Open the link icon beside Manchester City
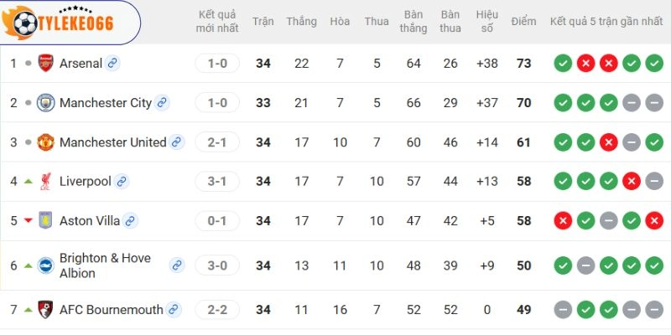 click(x=162, y=102)
